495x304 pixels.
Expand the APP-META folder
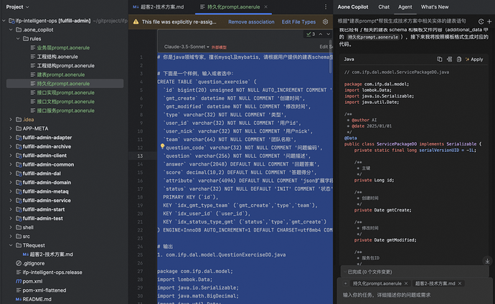coord(11,128)
